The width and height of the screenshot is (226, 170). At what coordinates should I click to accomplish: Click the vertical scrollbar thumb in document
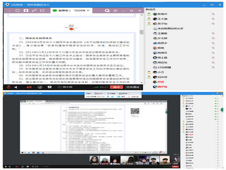[141, 32]
